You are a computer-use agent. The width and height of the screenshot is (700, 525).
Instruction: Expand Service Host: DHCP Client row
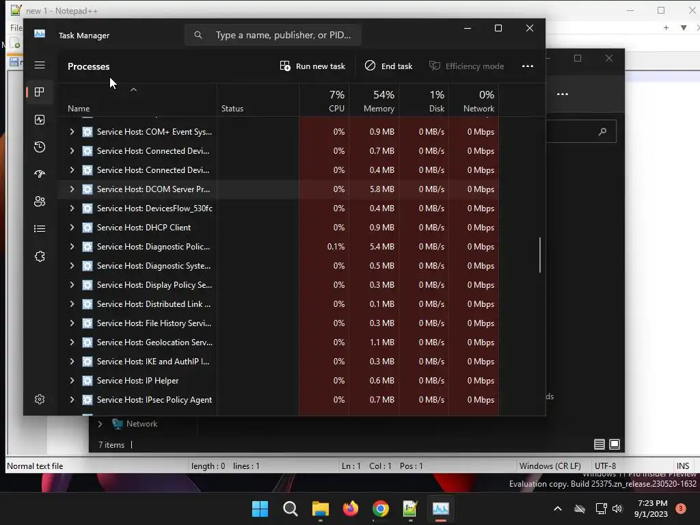(x=71, y=228)
